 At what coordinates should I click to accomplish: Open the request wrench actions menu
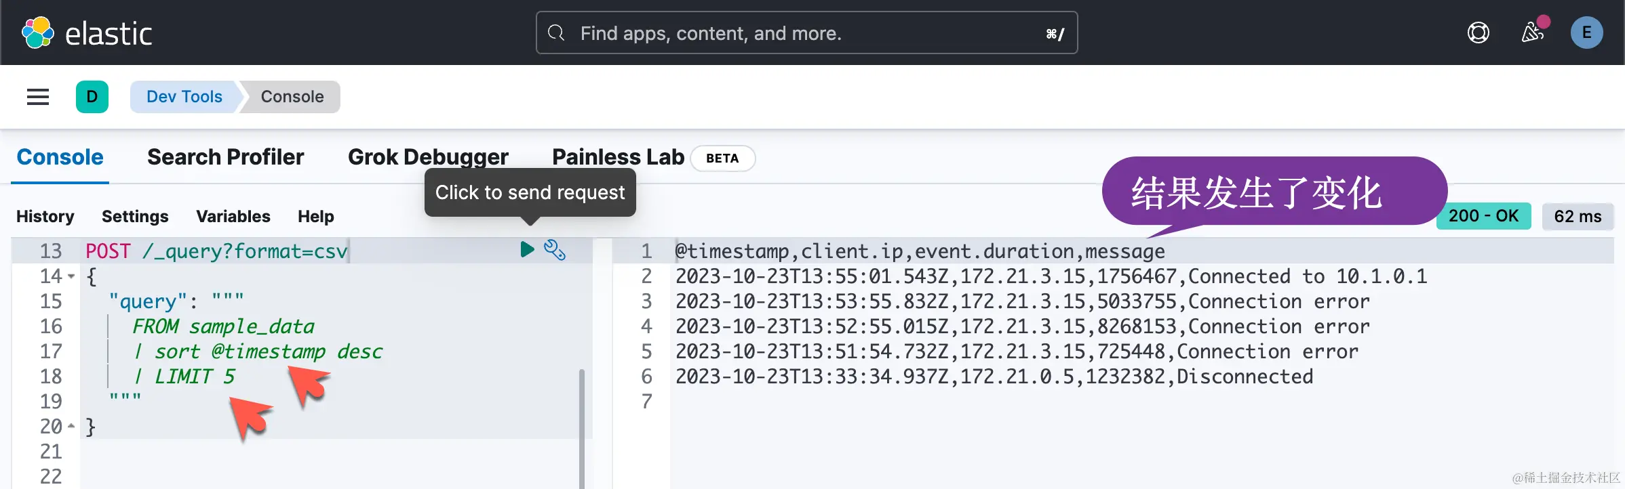[x=555, y=250]
